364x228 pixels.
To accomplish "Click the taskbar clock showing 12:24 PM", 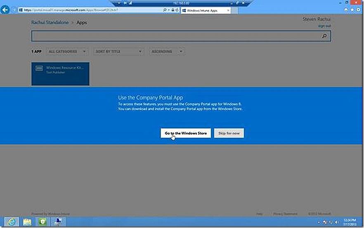I will tap(350, 222).
